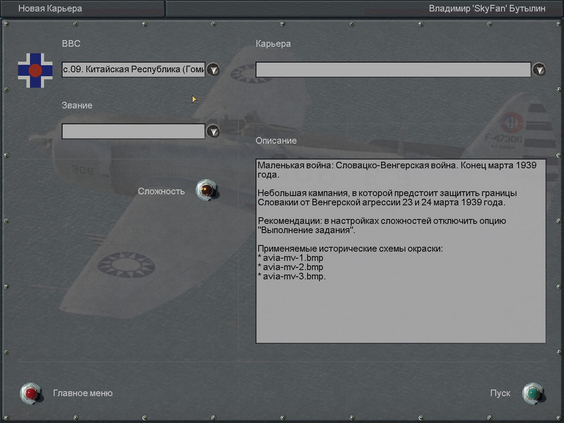Open the ВВС air force dropdown arrow
The width and height of the screenshot is (564, 423).
click(x=213, y=70)
